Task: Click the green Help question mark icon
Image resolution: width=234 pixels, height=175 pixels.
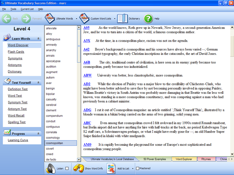Action: [148, 19]
